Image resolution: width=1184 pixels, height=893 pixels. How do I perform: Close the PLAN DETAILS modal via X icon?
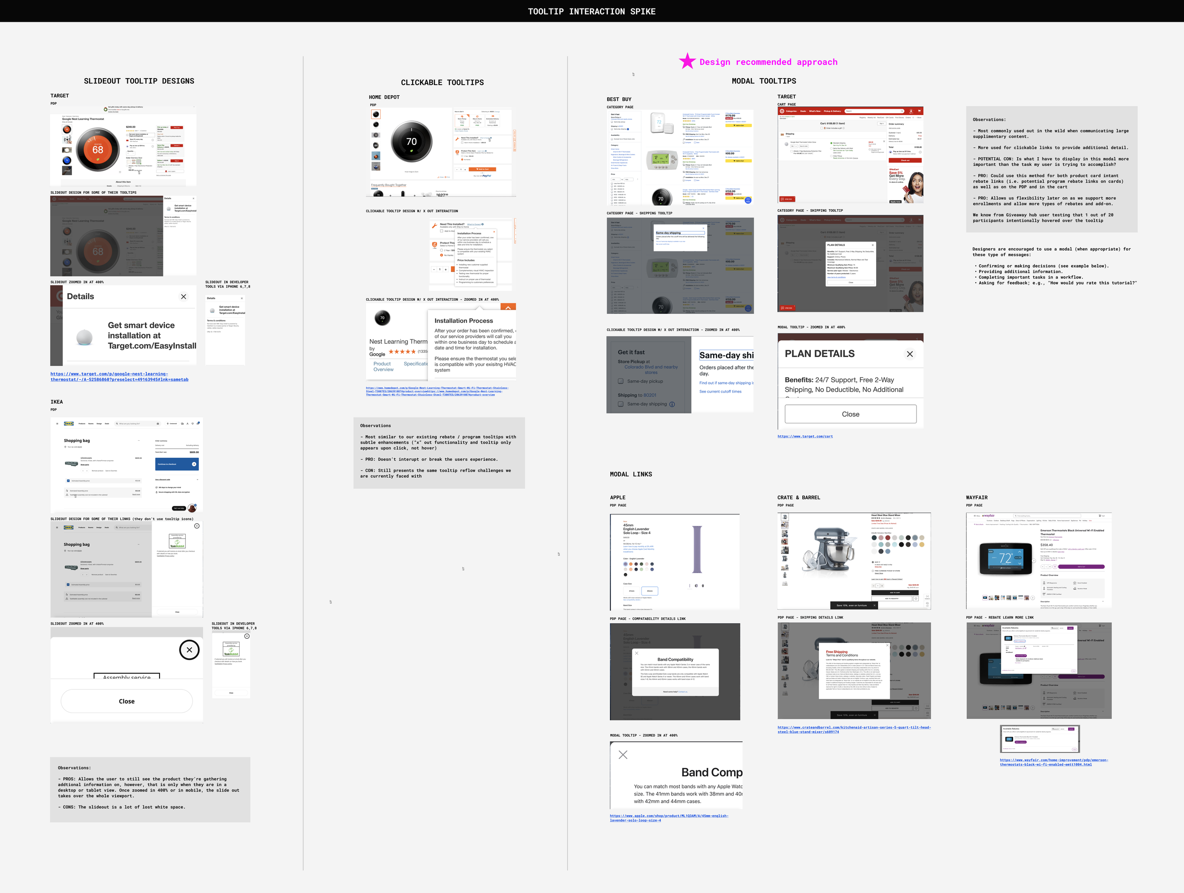click(x=909, y=354)
